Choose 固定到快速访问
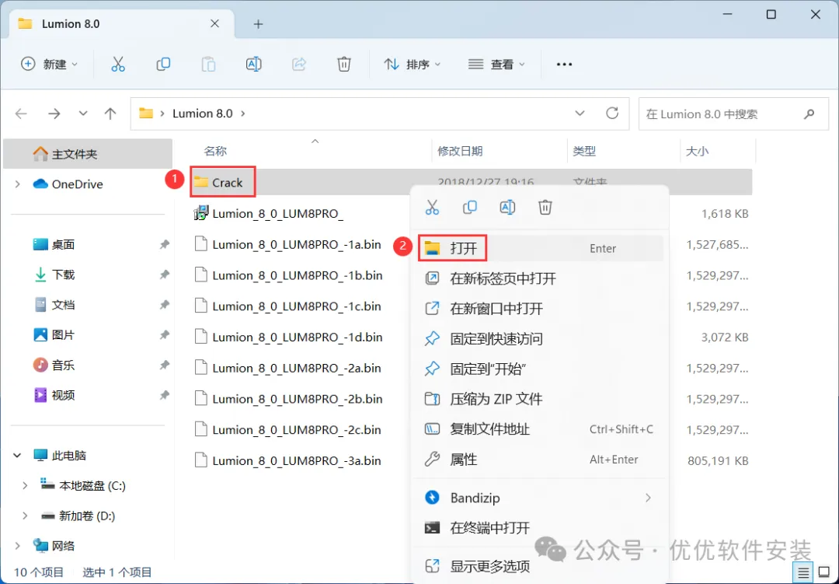The width and height of the screenshot is (839, 584). (539, 338)
